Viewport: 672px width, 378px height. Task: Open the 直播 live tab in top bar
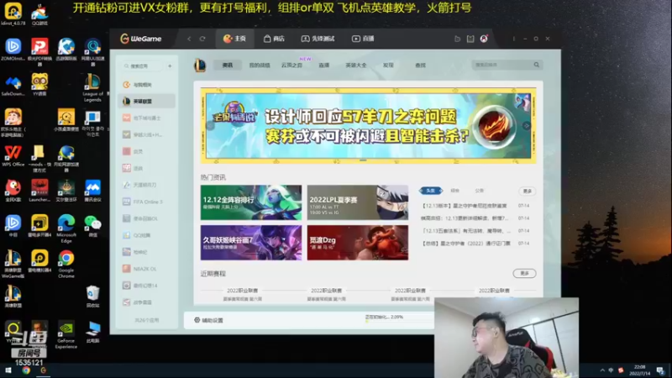363,39
